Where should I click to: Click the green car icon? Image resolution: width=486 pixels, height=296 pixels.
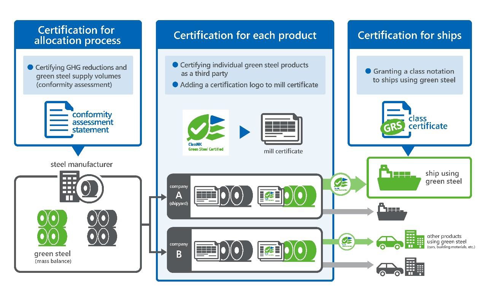[x=390, y=242]
